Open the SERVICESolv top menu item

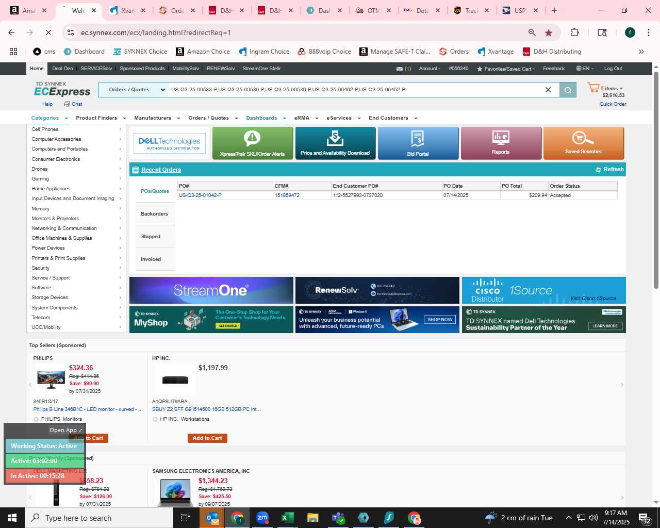click(96, 69)
